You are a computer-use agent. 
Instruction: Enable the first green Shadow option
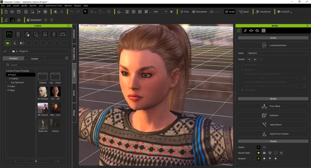[258, 159]
